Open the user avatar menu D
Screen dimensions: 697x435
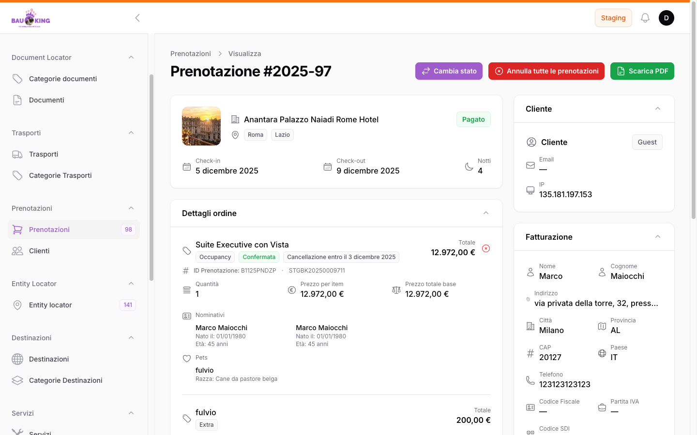(x=667, y=18)
